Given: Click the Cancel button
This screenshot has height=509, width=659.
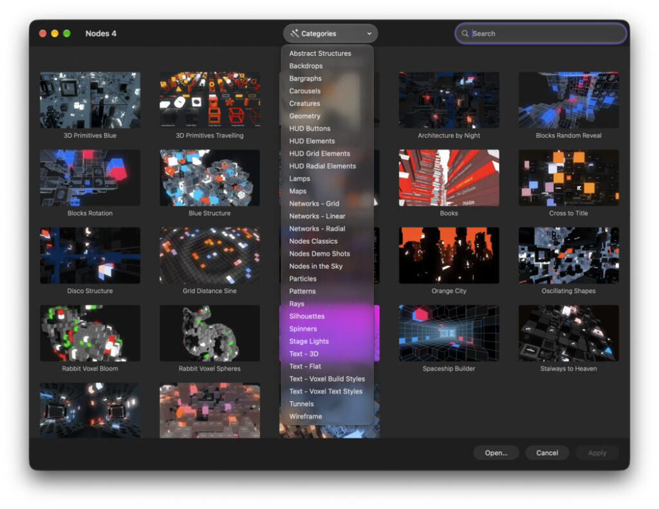Looking at the screenshot, I should (x=547, y=452).
